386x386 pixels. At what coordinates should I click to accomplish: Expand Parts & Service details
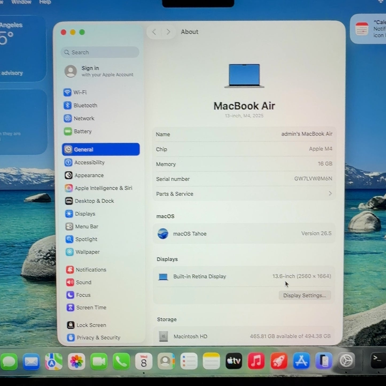[x=244, y=194]
